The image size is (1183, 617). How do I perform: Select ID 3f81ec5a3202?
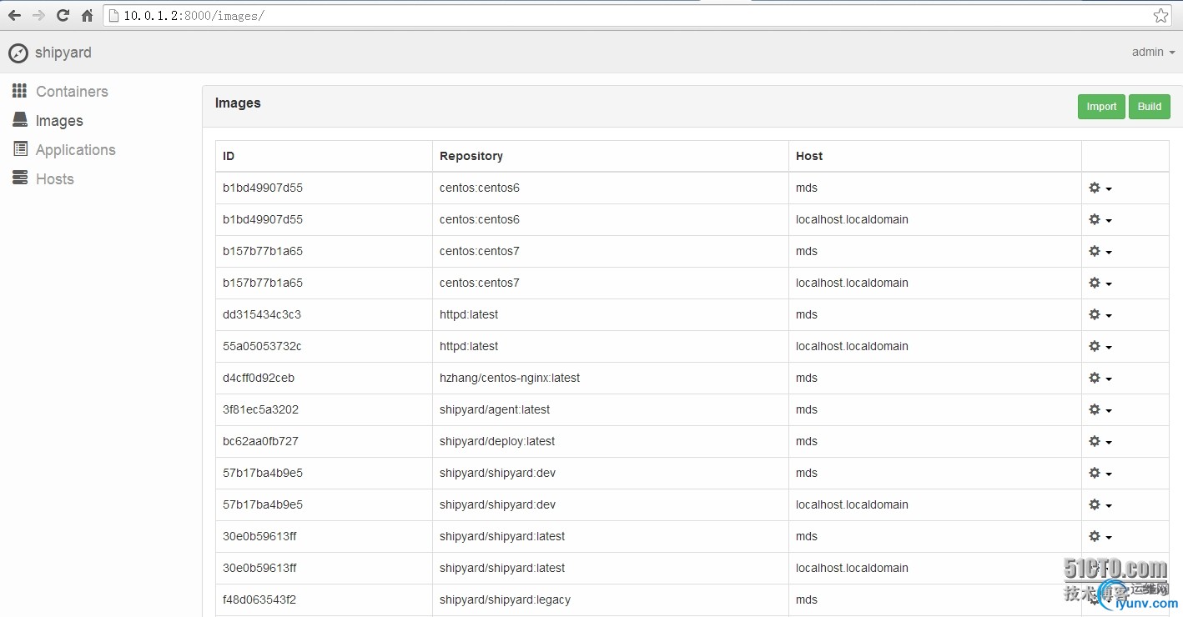tap(260, 409)
